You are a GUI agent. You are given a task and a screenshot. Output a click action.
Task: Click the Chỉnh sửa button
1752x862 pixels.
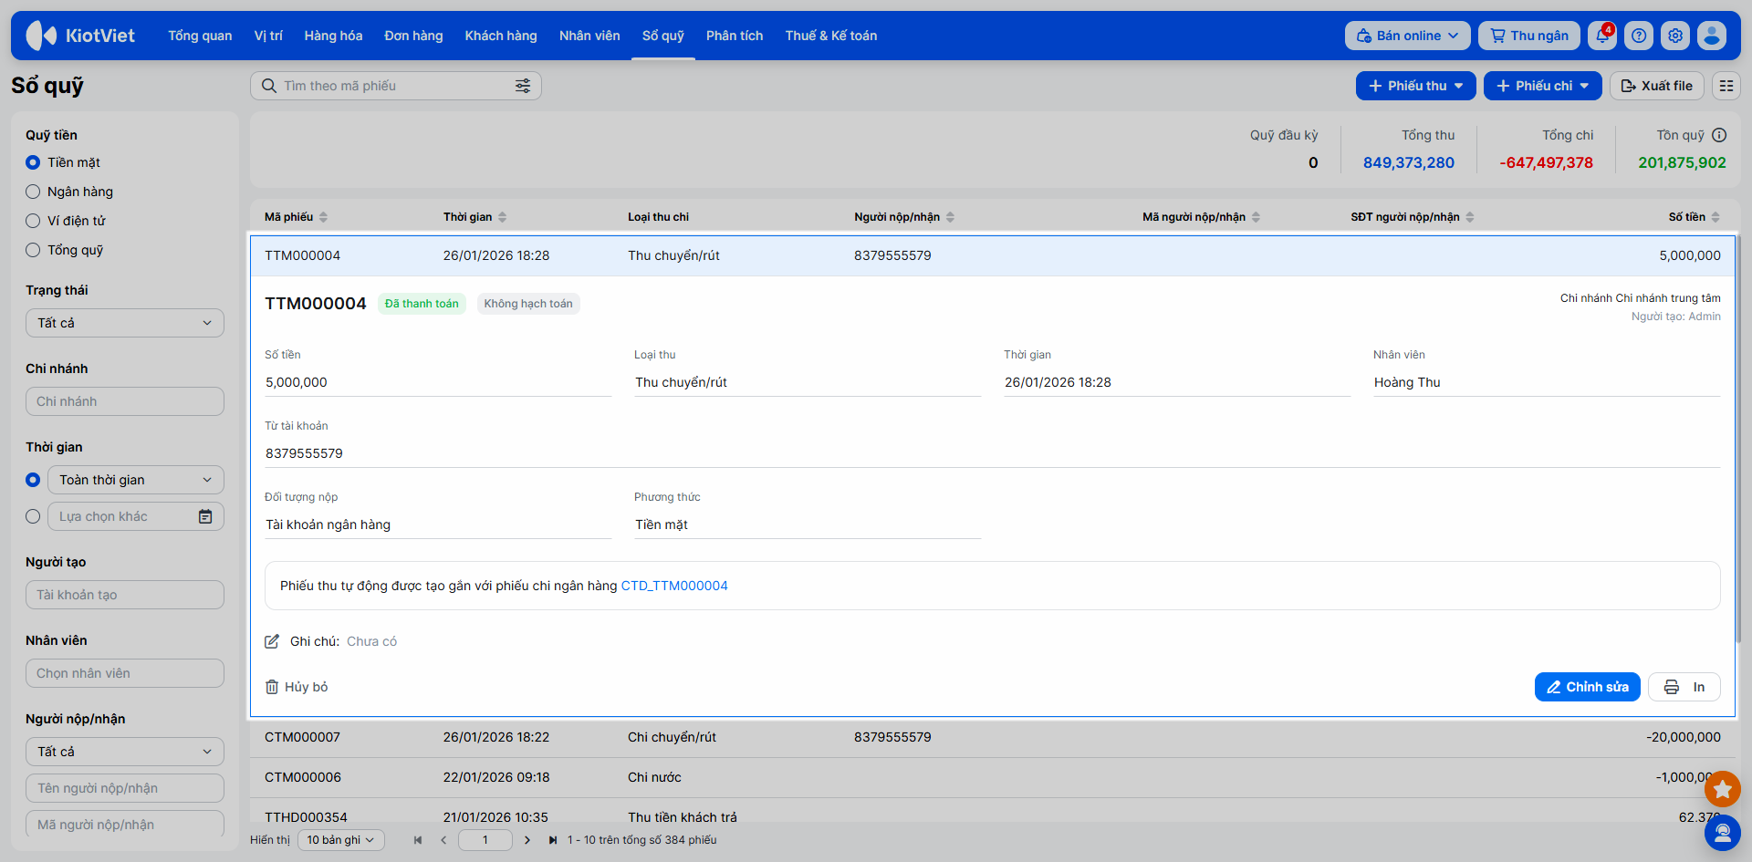[x=1587, y=687]
